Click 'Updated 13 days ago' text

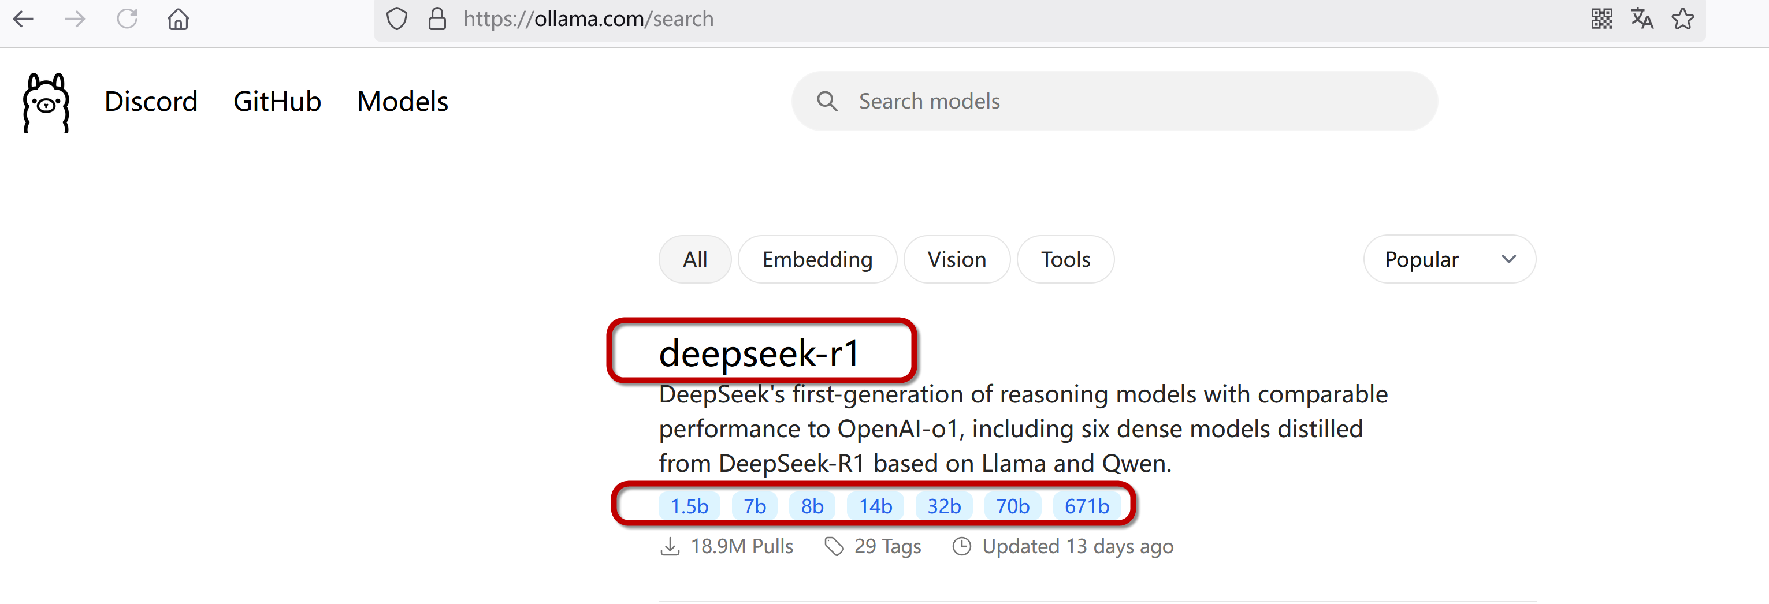(1077, 547)
